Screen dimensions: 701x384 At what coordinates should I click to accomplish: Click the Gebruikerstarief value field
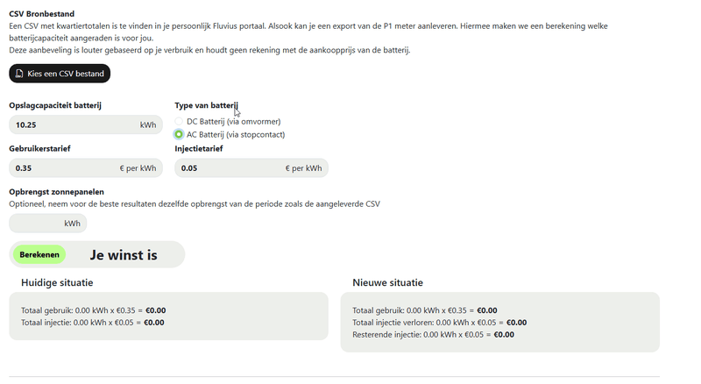point(61,168)
